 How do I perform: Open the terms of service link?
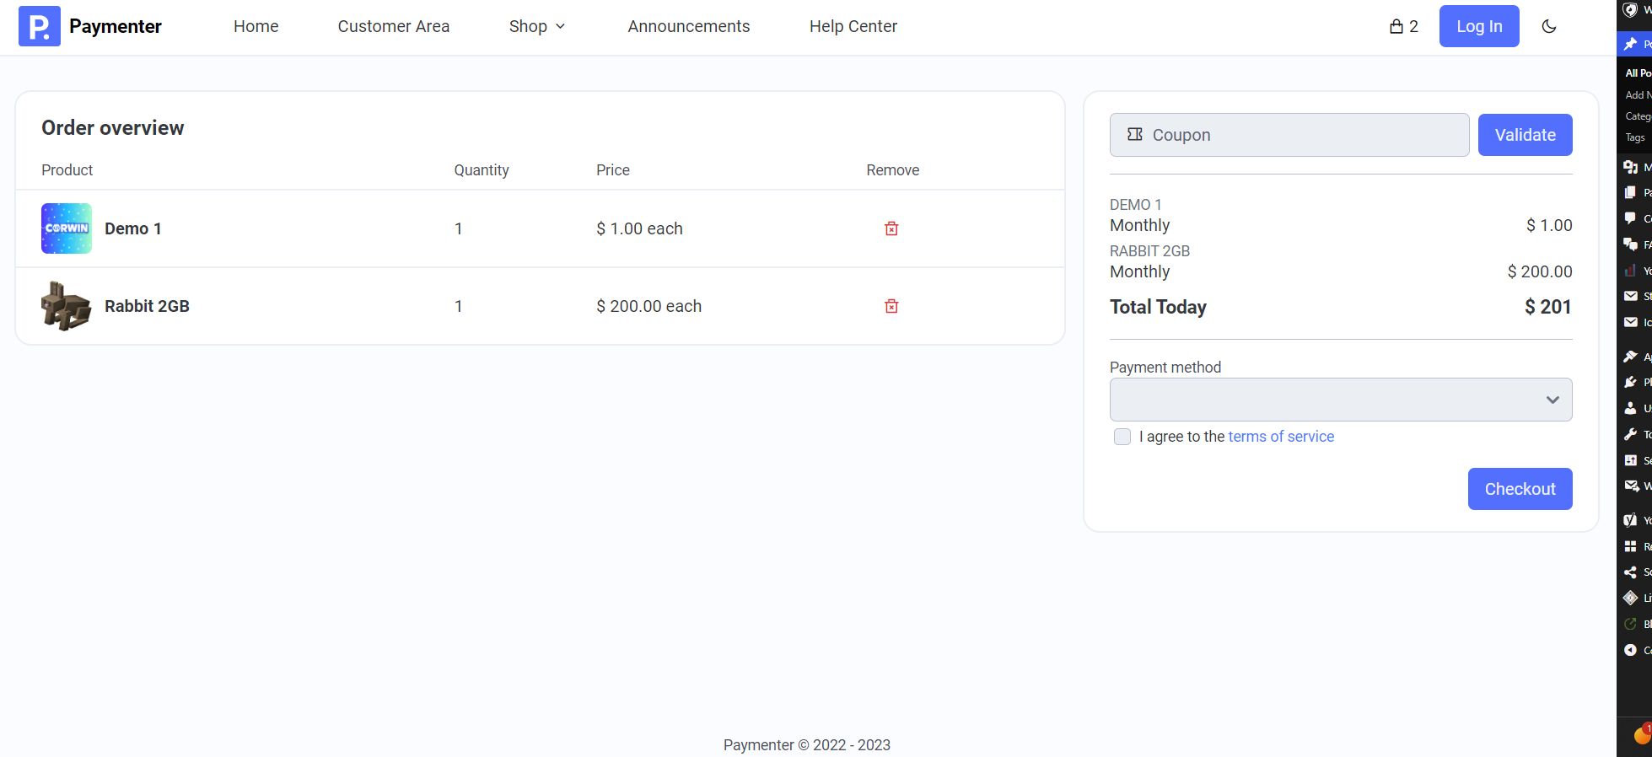click(x=1281, y=437)
